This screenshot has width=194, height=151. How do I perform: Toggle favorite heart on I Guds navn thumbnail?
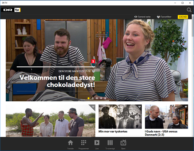point(186,107)
